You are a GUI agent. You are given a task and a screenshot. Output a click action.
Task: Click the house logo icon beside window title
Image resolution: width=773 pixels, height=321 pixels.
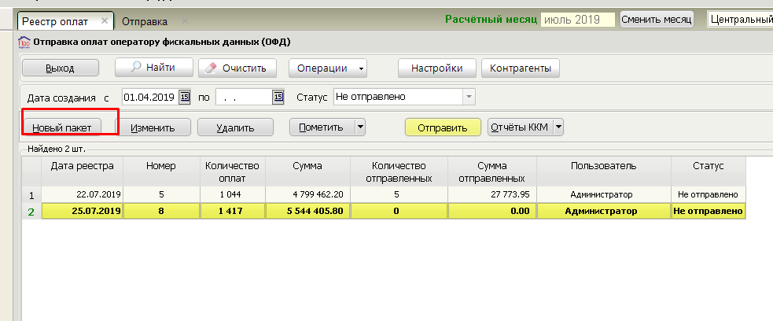24,42
